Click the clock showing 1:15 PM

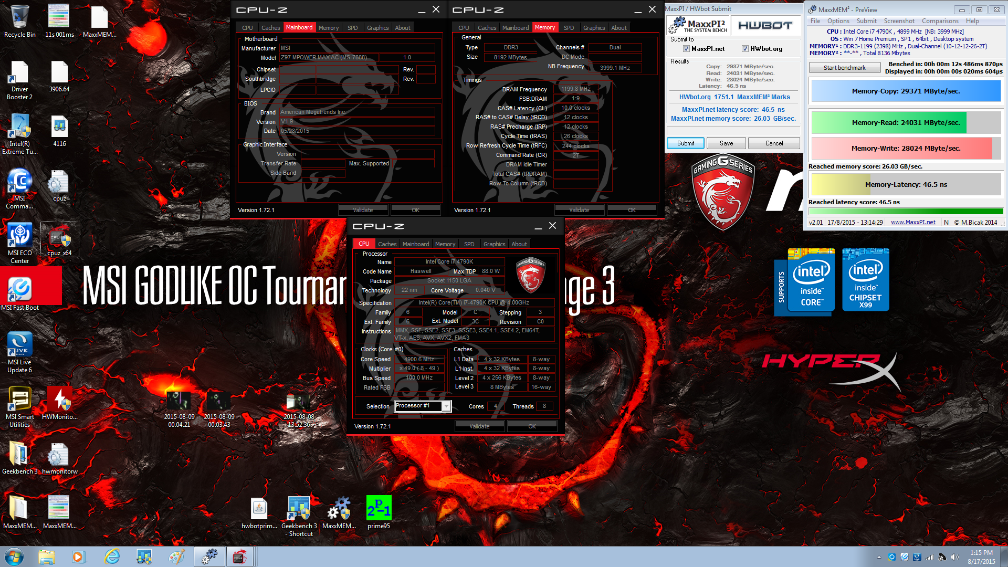(981, 553)
